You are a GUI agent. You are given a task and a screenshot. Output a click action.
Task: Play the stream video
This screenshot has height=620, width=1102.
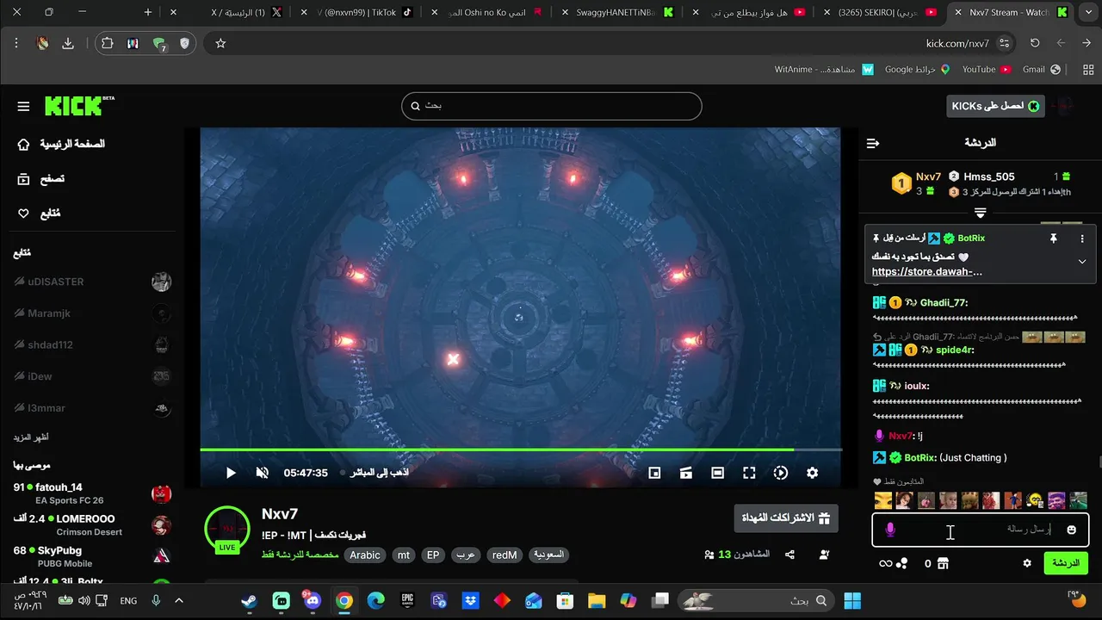pos(231,473)
